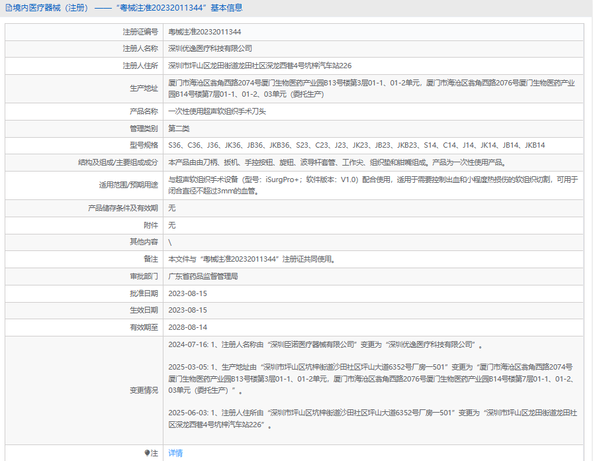
Task: Select the remark text 本文件与…注册证共同使用
Action: tap(252, 259)
